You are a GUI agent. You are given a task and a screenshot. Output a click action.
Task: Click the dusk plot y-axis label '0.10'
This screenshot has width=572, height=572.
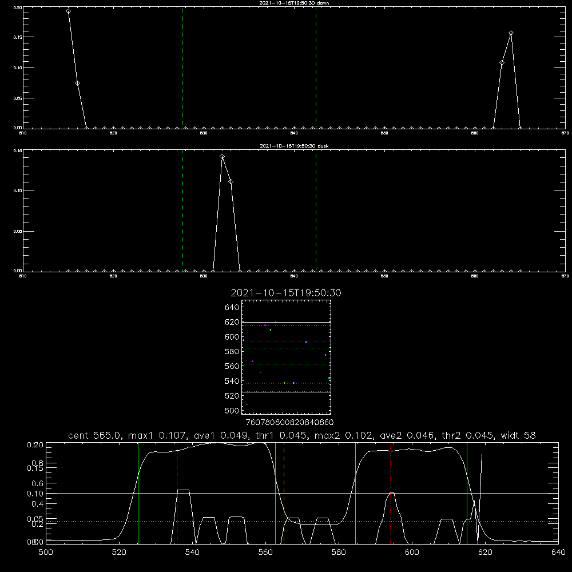click(x=17, y=190)
